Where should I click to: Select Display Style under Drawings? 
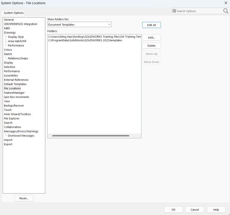click(x=16, y=37)
